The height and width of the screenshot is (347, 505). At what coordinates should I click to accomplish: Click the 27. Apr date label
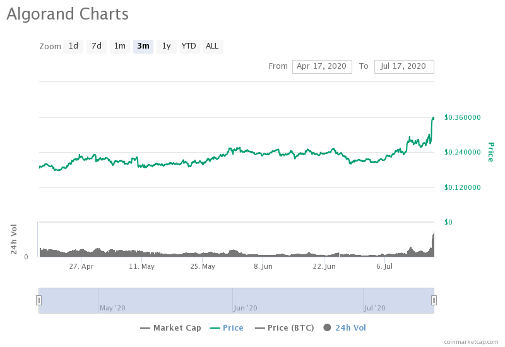(81, 266)
